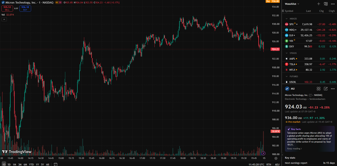337x166 pixels.
Task: Click the 32.07K volume label on the axis
Action: (275, 131)
